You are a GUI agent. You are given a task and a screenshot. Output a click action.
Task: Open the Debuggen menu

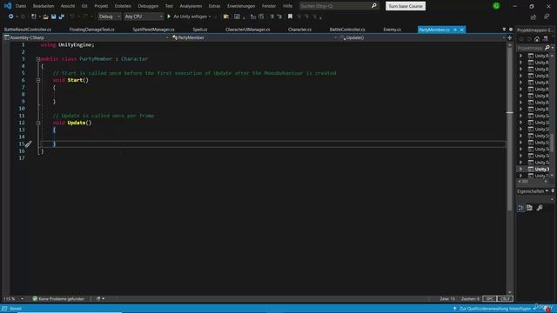point(148,6)
